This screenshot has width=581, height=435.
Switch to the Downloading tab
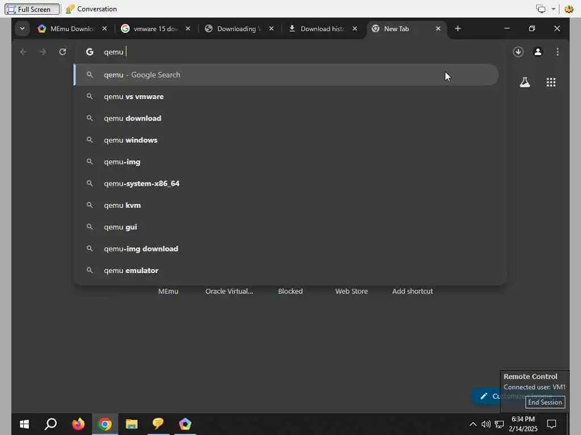click(x=233, y=28)
